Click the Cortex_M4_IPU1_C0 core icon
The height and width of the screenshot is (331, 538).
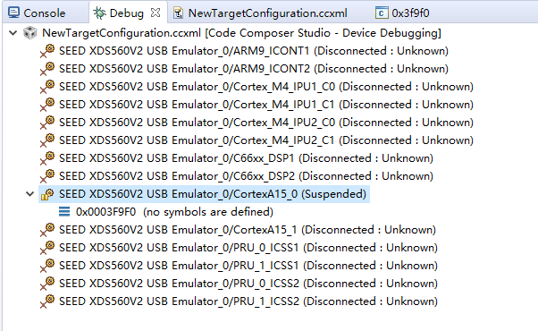click(47, 87)
